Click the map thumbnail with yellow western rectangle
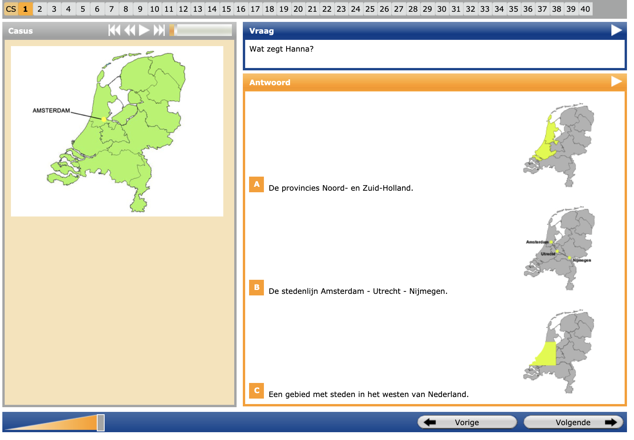 [x=558, y=352]
